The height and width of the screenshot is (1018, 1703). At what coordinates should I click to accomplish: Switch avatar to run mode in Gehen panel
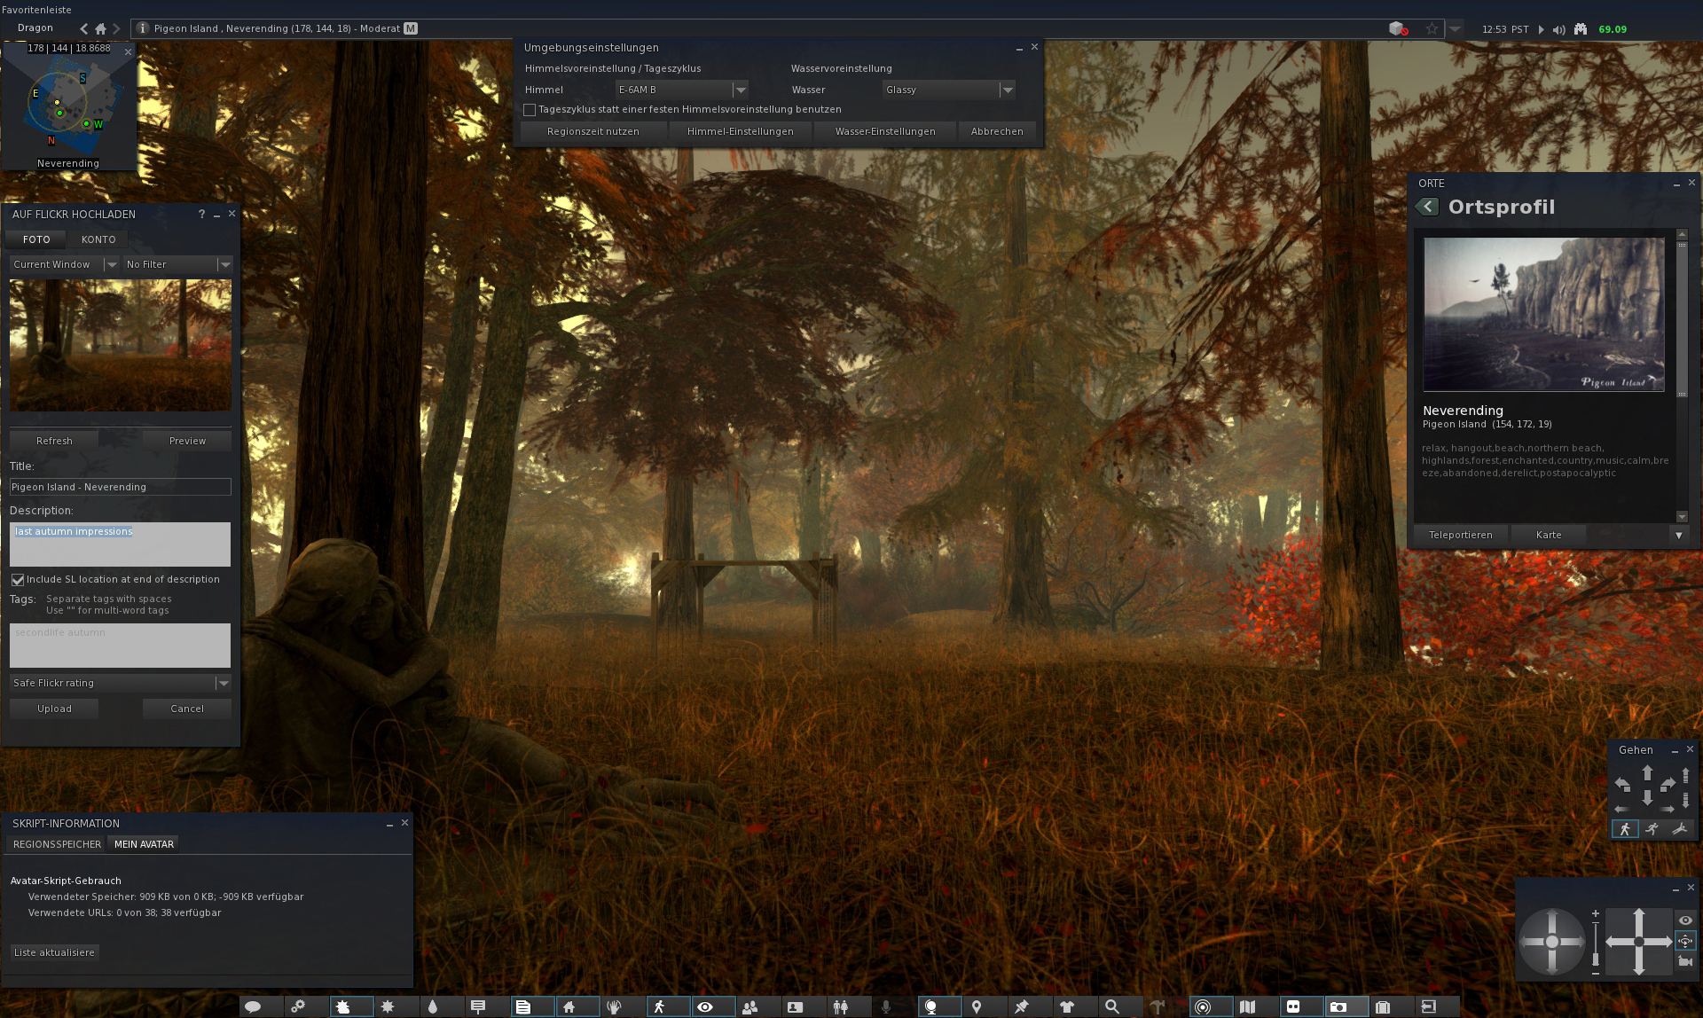point(1652,829)
